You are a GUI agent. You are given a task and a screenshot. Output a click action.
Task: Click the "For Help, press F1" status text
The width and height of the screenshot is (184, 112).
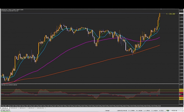[5, 111]
